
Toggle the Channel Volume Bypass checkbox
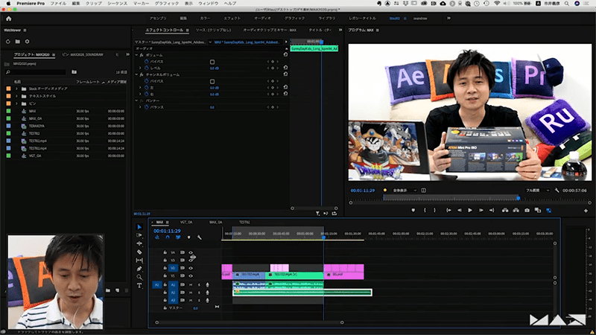click(212, 81)
